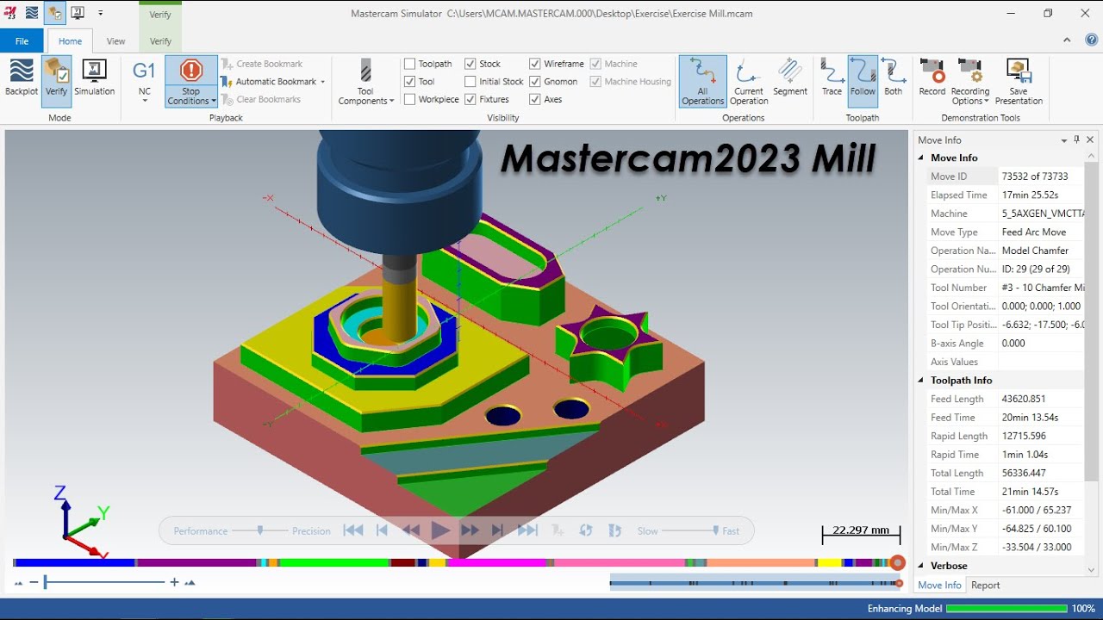Enable Initial Stock checkbox
The image size is (1103, 620).
pyautogui.click(x=470, y=82)
